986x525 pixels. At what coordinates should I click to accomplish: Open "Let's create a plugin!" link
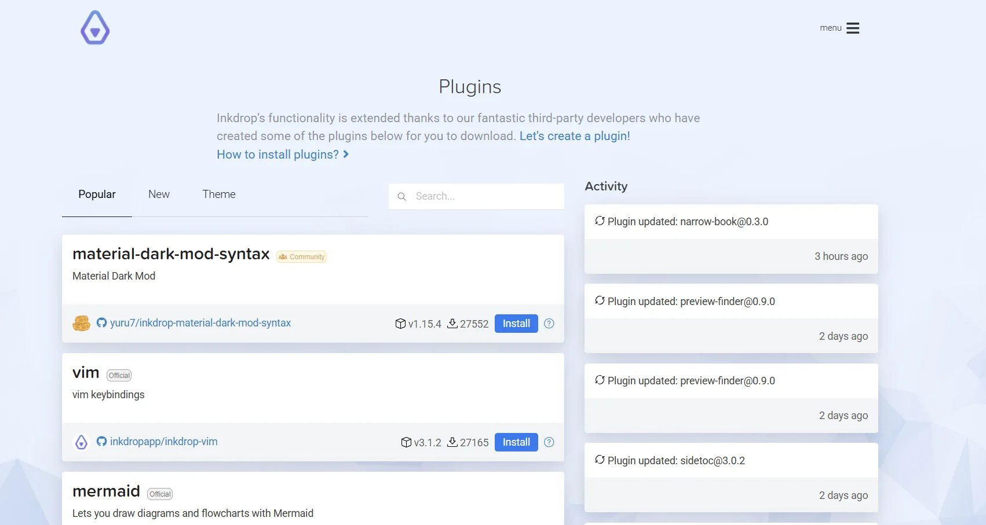574,136
